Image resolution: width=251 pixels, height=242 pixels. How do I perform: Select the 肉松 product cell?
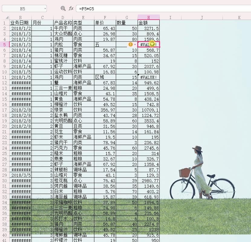click(63, 45)
